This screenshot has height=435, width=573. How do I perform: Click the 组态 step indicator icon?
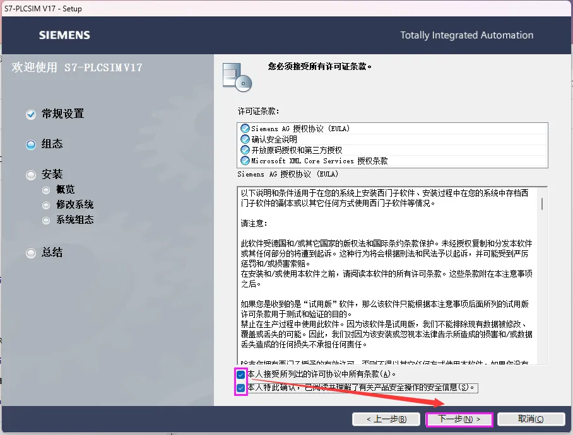pos(31,145)
